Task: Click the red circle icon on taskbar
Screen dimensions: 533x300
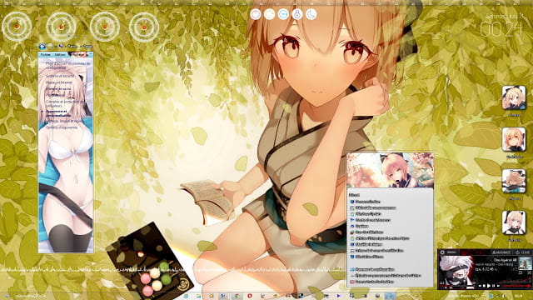Action: click(250, 296)
